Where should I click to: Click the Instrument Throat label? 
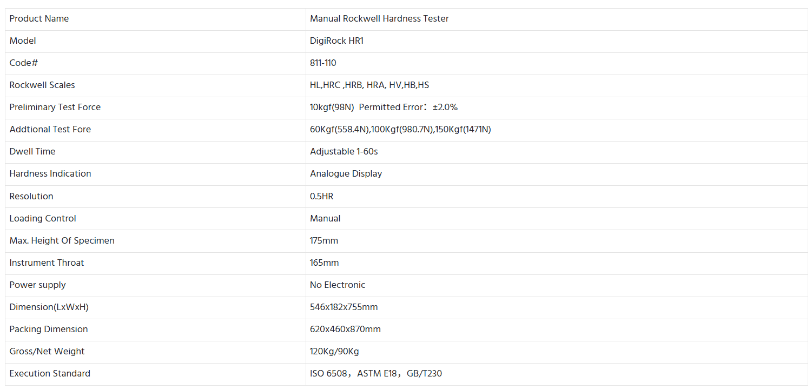coord(47,263)
